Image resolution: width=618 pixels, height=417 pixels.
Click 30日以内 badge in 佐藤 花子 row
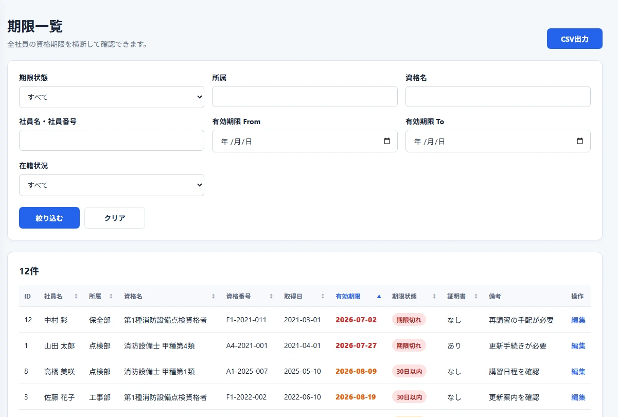point(409,397)
